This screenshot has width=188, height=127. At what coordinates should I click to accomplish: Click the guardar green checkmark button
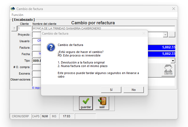(x=86, y=103)
